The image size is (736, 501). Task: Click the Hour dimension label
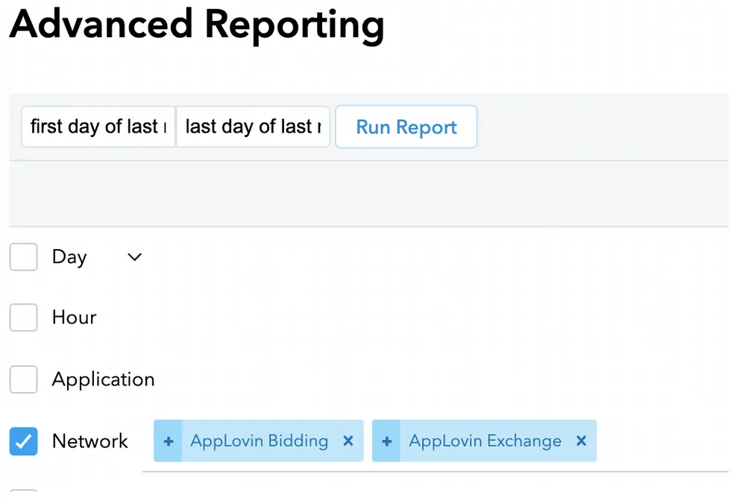[x=74, y=317]
